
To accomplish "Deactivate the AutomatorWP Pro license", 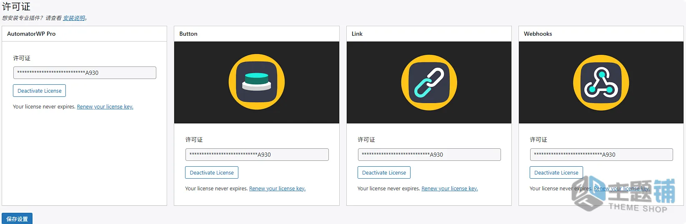I will (40, 91).
